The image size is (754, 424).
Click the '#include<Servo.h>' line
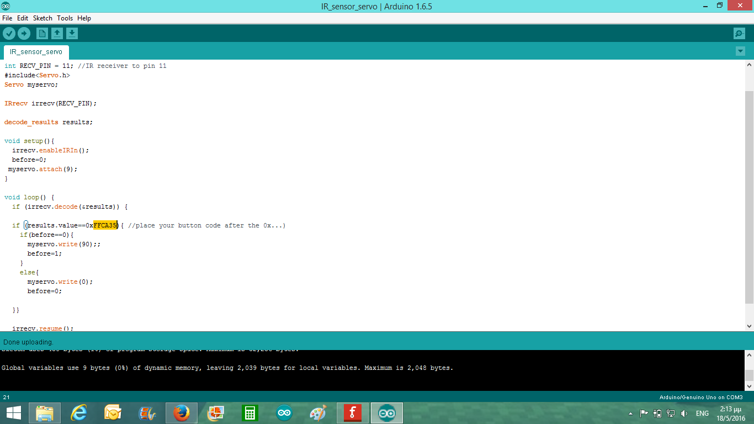pyautogui.click(x=37, y=75)
